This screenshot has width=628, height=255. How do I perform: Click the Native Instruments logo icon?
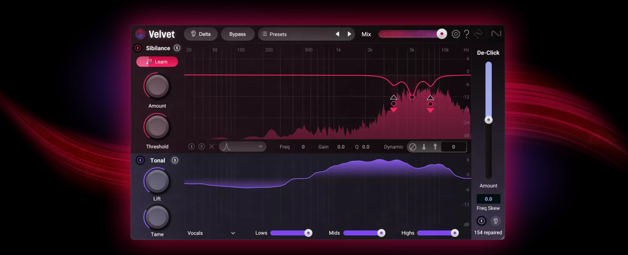click(x=496, y=34)
